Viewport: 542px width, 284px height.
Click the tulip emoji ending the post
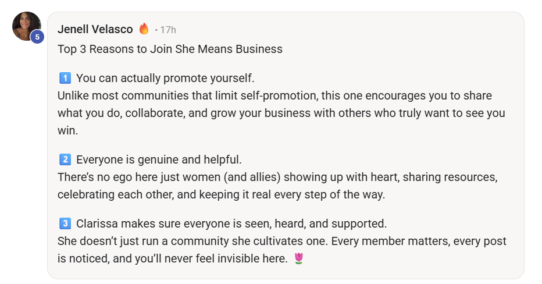point(299,258)
